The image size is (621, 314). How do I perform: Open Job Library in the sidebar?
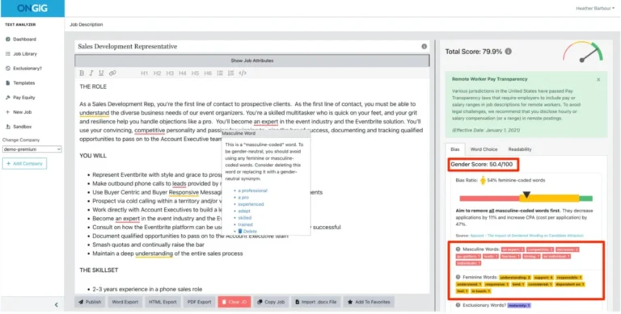coord(25,54)
